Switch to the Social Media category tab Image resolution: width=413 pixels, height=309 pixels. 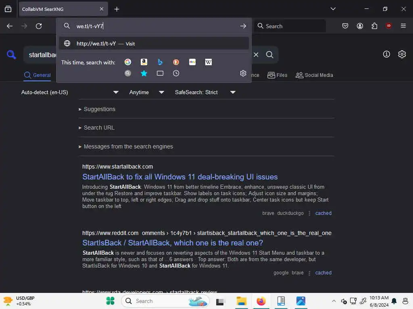point(314,75)
